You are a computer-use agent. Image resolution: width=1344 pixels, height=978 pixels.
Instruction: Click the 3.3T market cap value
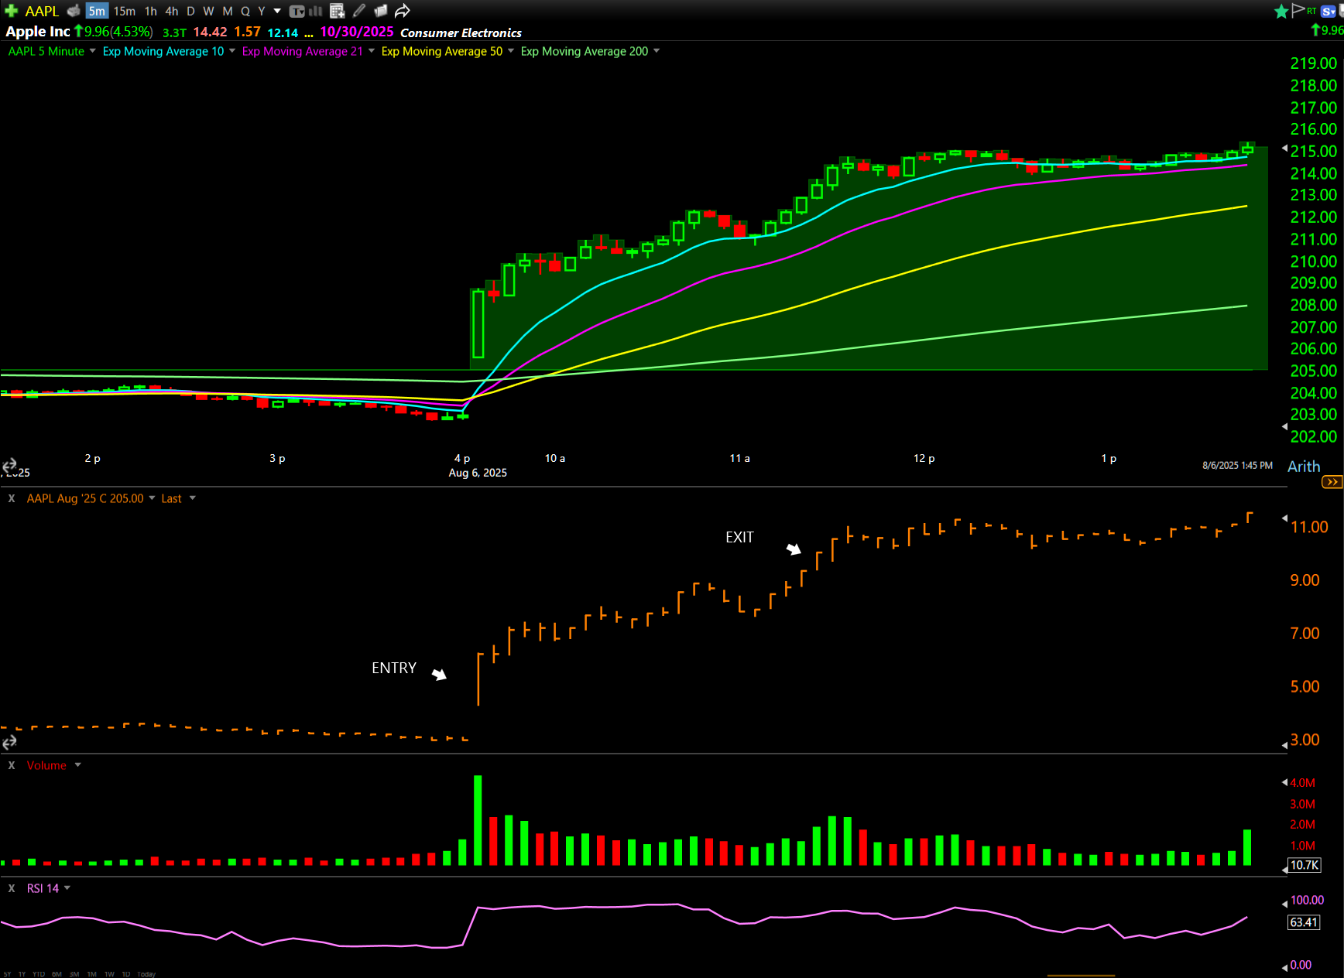pyautogui.click(x=174, y=32)
